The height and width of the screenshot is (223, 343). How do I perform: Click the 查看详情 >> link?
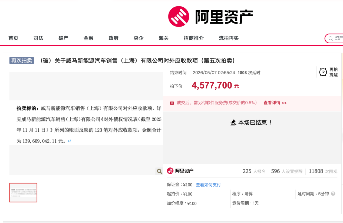pos(275,103)
